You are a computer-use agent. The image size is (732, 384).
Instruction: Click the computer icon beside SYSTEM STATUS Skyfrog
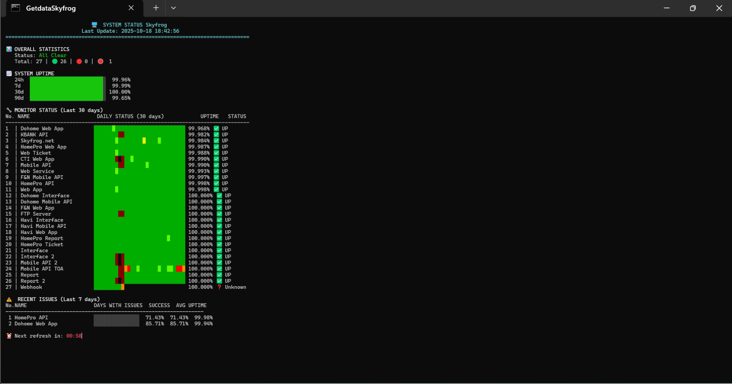(94, 24)
